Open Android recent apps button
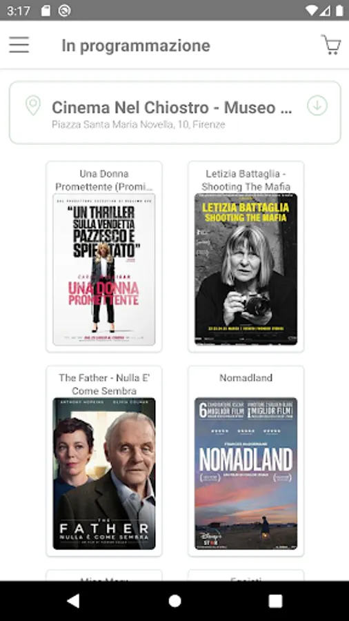349x621 pixels. pos(275,601)
